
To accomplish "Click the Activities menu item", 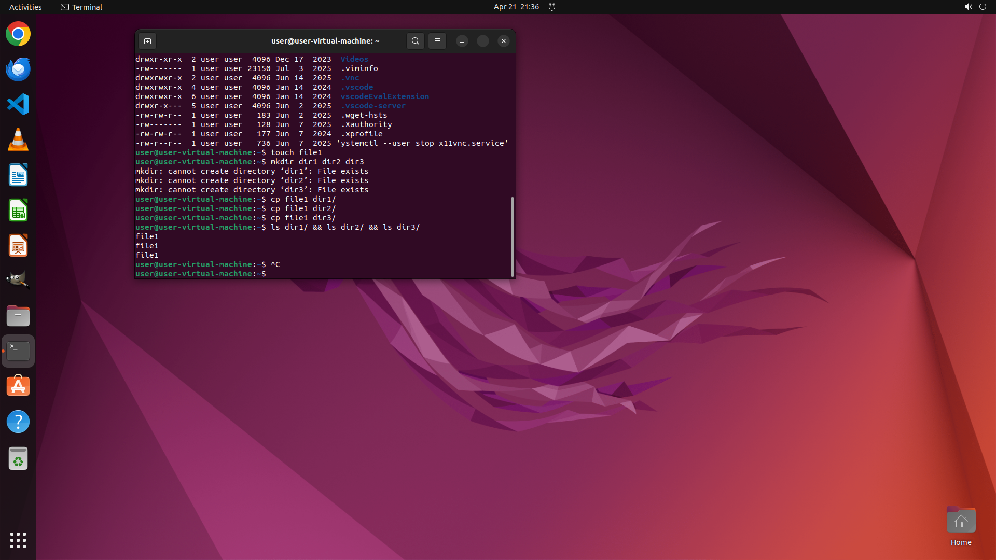I will click(x=25, y=7).
